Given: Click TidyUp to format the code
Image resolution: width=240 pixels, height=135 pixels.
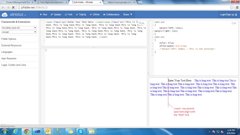Looking at the screenshot, I should tap(81, 14).
